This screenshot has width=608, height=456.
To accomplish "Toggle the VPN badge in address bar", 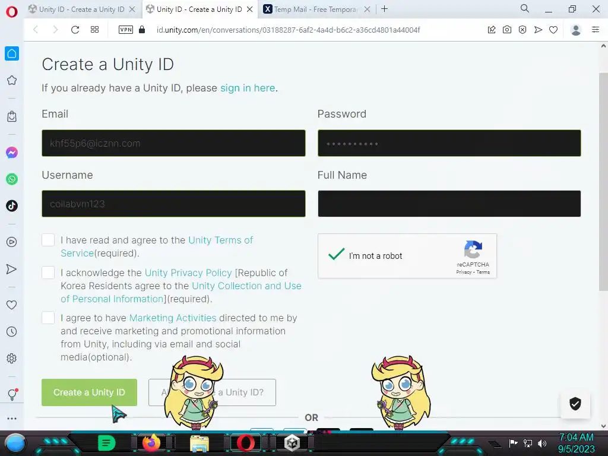I will pos(126,30).
